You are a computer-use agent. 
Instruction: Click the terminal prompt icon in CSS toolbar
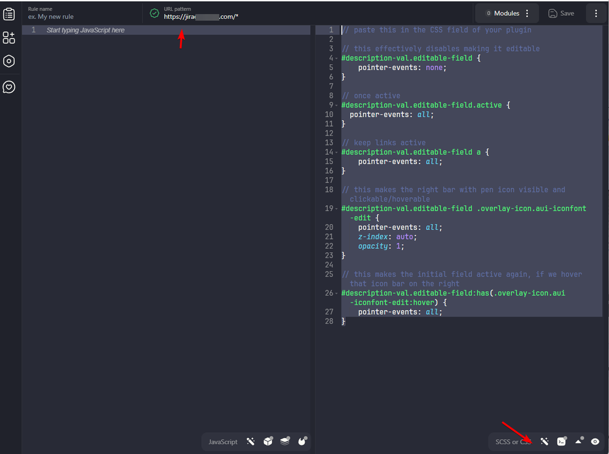click(561, 441)
